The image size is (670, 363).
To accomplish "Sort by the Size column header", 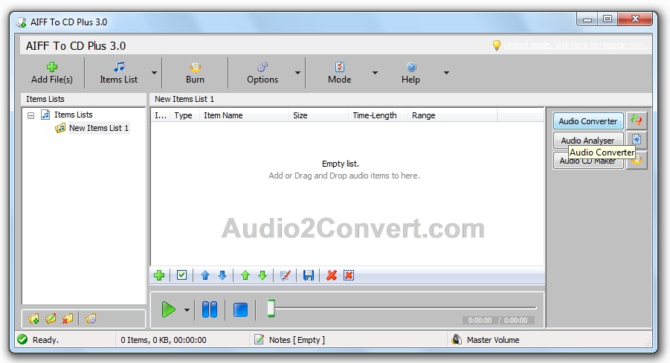I will [x=318, y=115].
